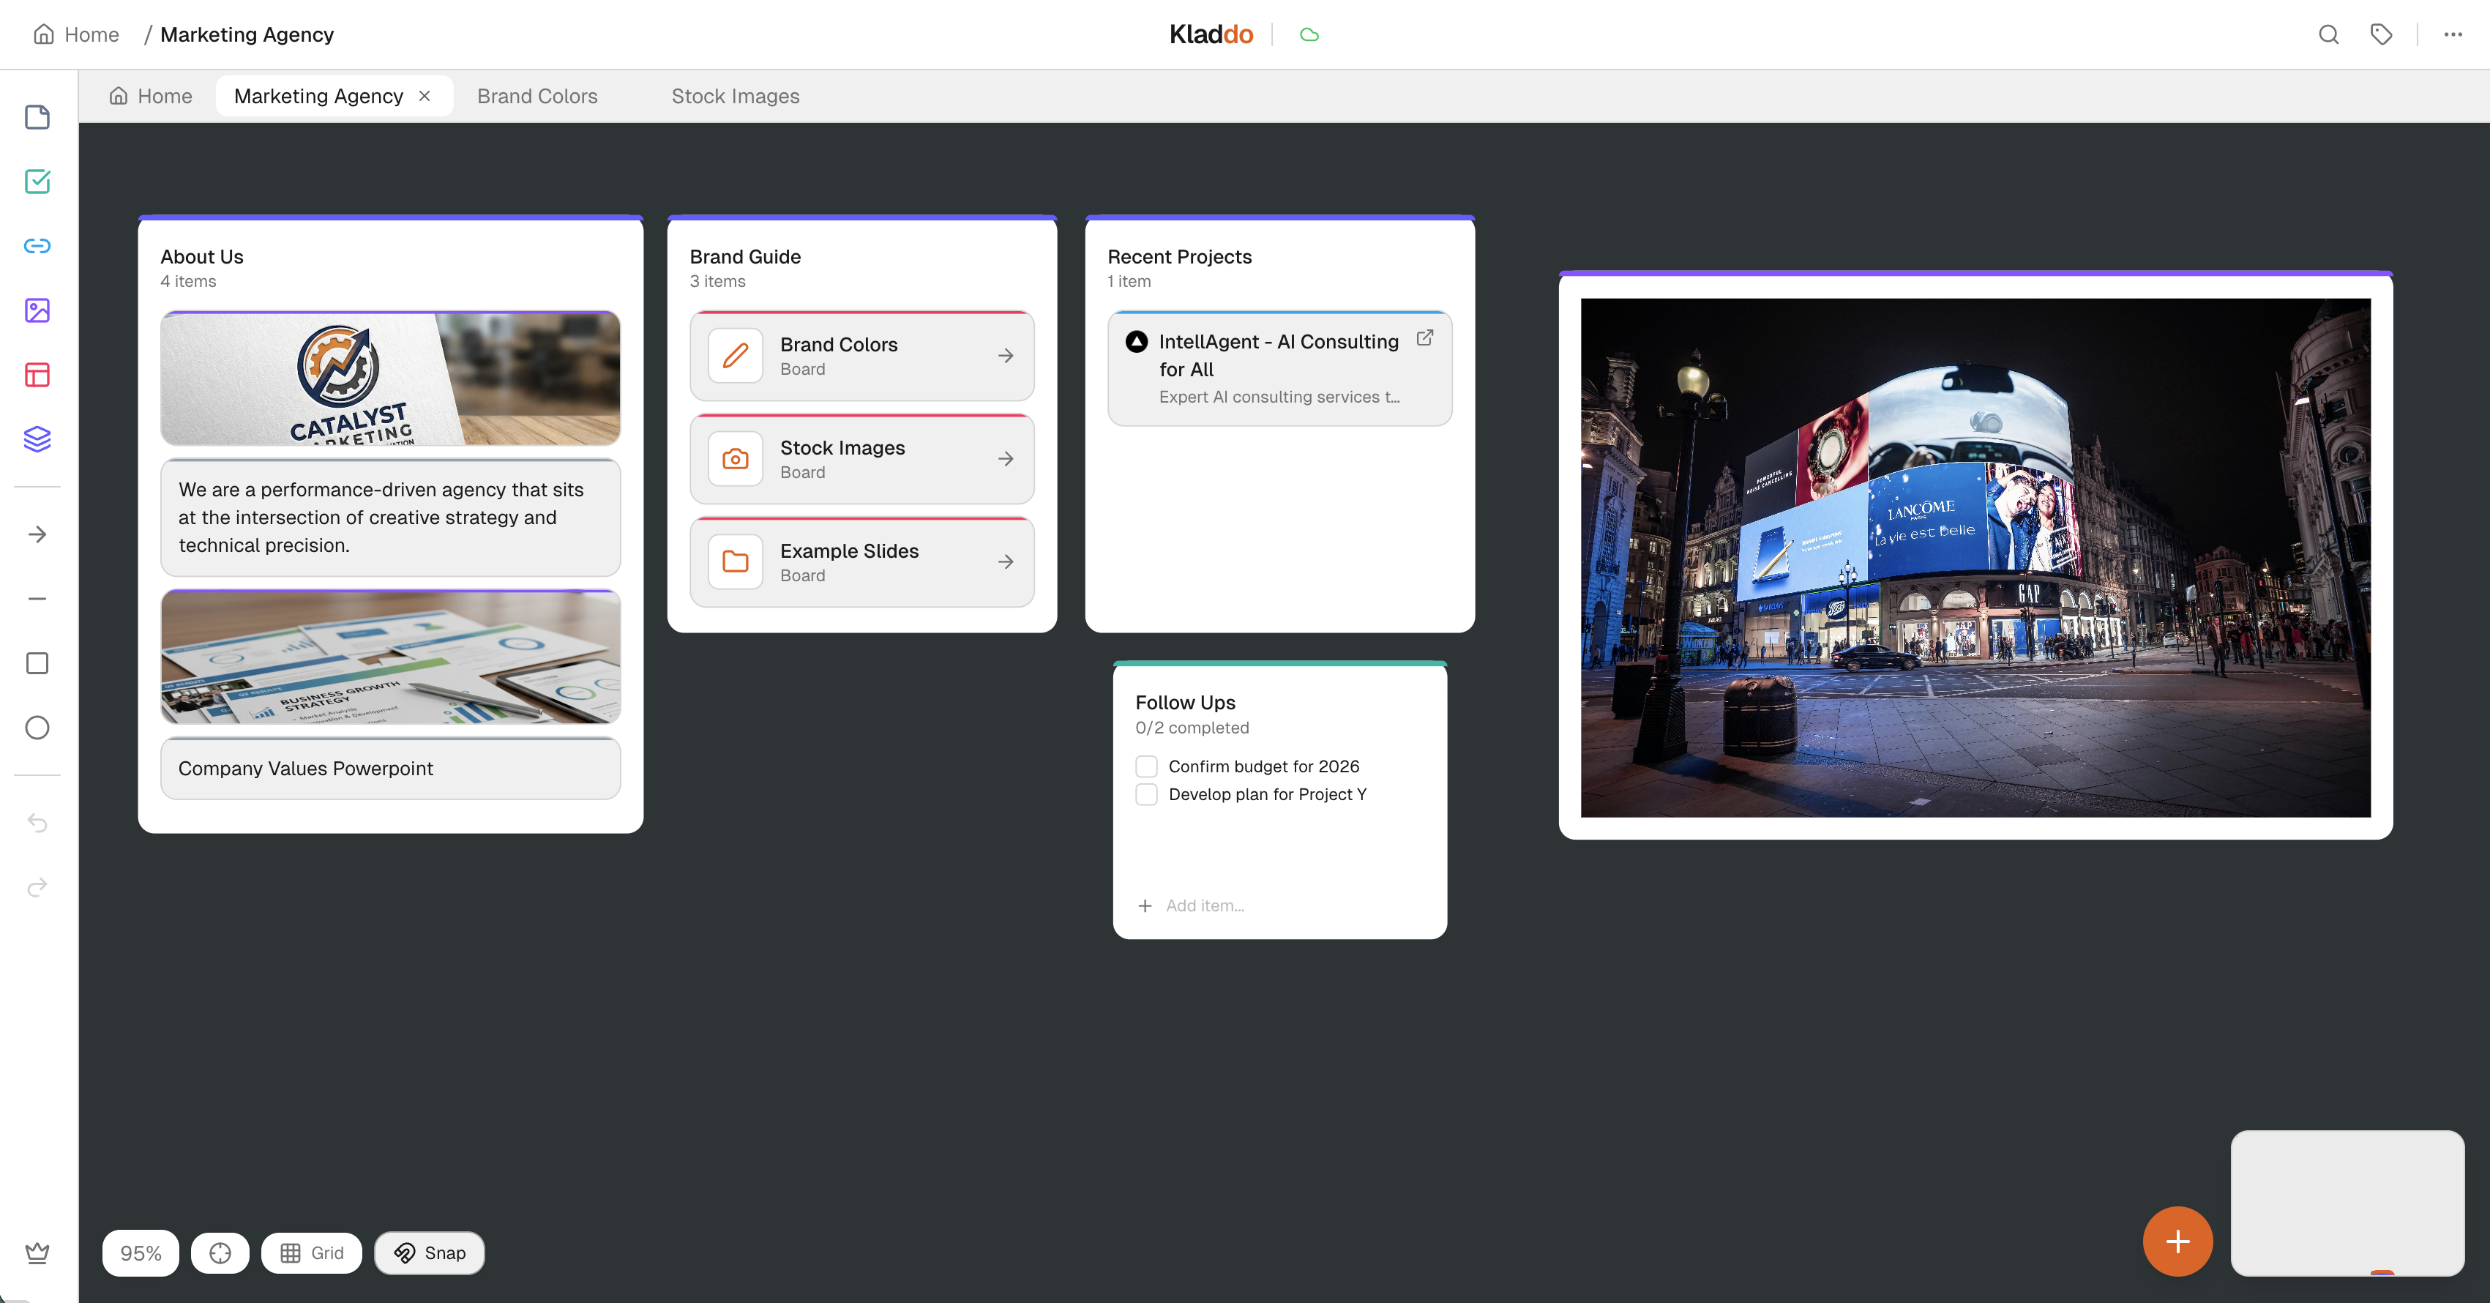Viewport: 2490px width, 1303px height.
Task: Open the IntellAgent external link
Action: pos(1425,338)
